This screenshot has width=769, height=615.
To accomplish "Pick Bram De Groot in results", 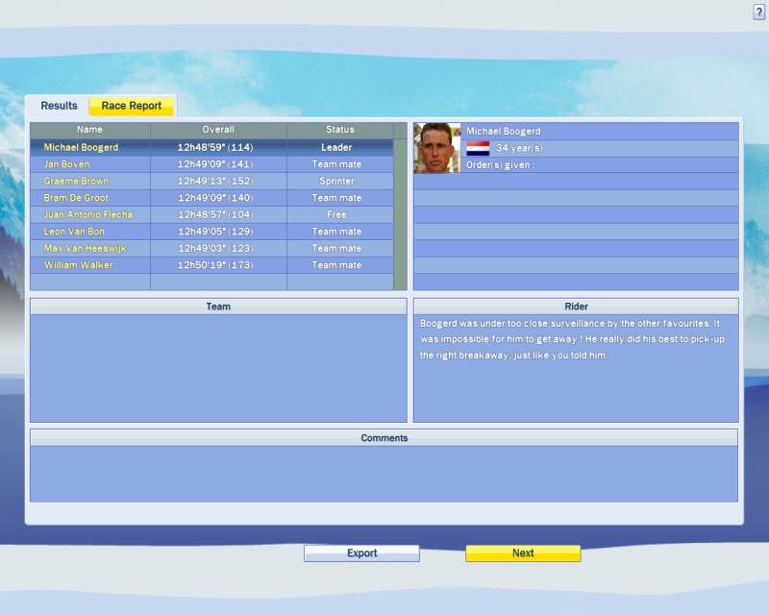I will coord(76,198).
